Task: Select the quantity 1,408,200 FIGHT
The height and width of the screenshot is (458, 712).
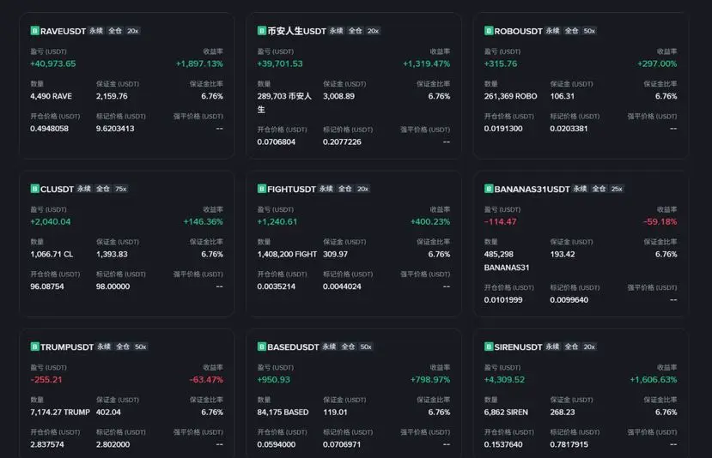Action: coord(287,255)
